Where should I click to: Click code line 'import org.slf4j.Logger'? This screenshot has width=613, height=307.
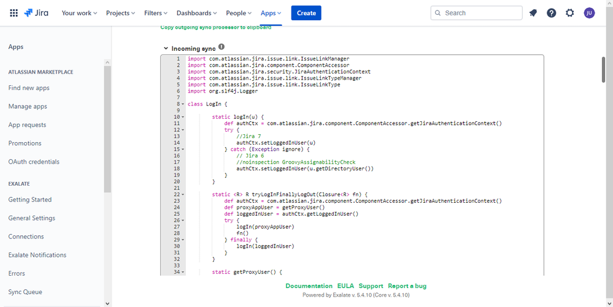pyautogui.click(x=223, y=91)
